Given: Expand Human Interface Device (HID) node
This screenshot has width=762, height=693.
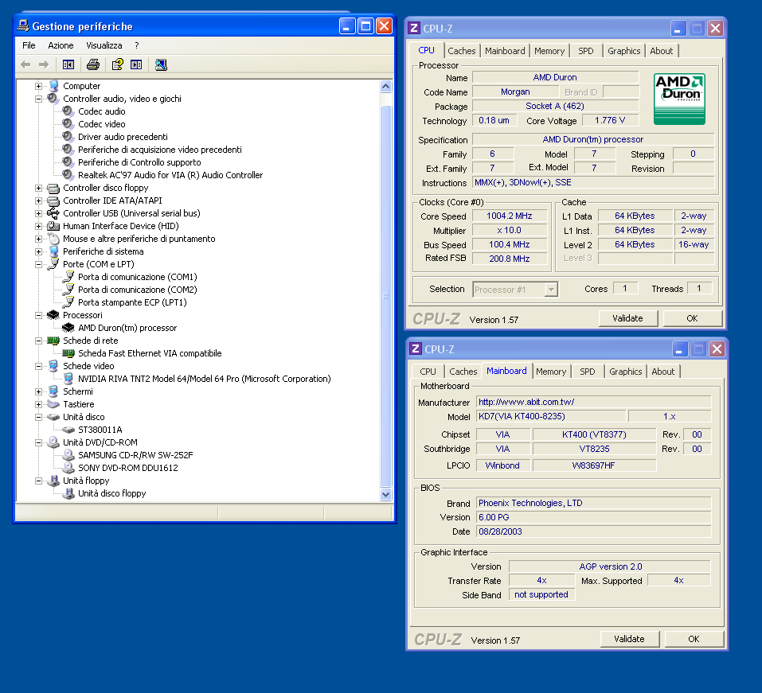Looking at the screenshot, I should [x=38, y=226].
